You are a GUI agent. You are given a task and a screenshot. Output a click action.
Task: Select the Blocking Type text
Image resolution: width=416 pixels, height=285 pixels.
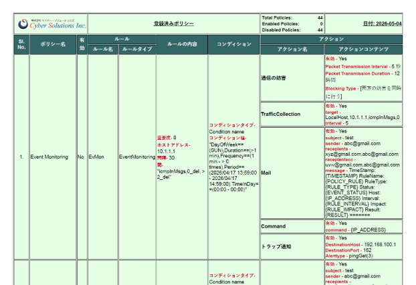click(x=363, y=92)
